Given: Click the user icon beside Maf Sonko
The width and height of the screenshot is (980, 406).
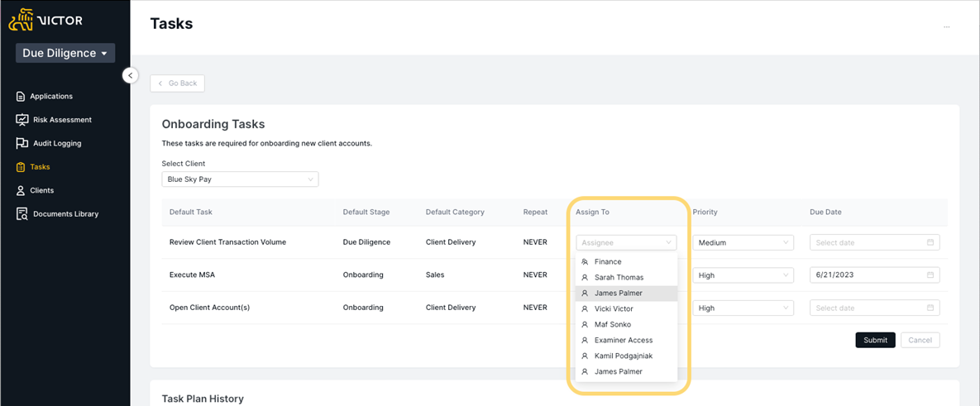Looking at the screenshot, I should (585, 325).
